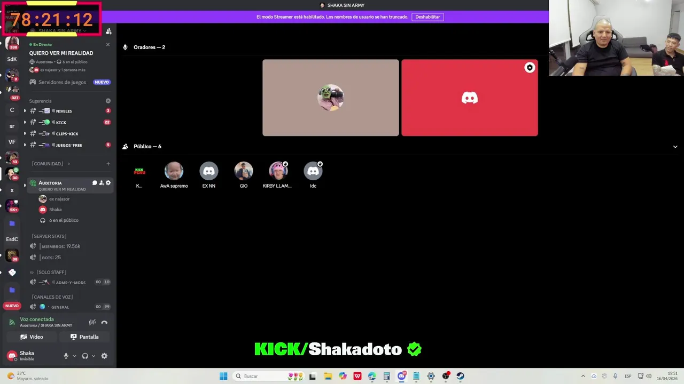
Task: Collapse the Público audience section chevron
Action: pos(675,147)
